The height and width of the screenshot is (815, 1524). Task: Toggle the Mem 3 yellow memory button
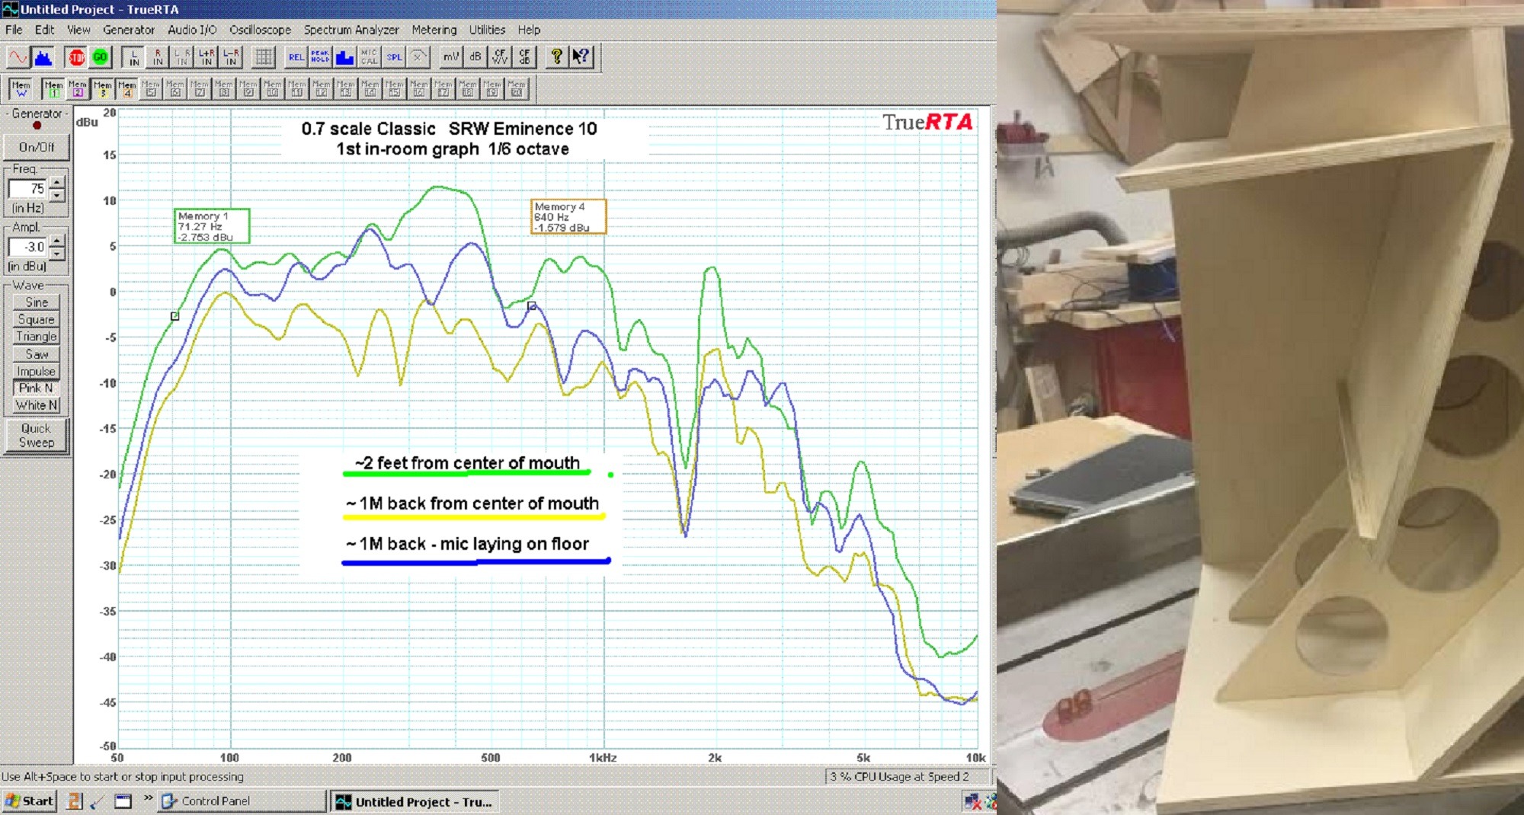102,89
